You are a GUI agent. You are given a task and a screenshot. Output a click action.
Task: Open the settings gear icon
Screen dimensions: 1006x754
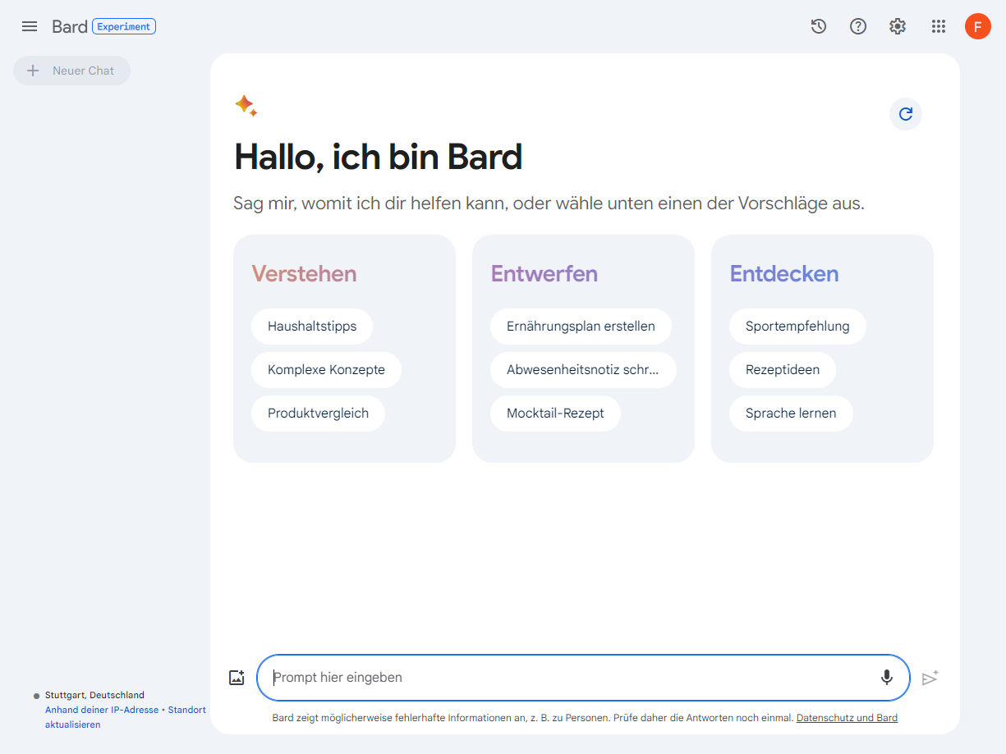897,26
